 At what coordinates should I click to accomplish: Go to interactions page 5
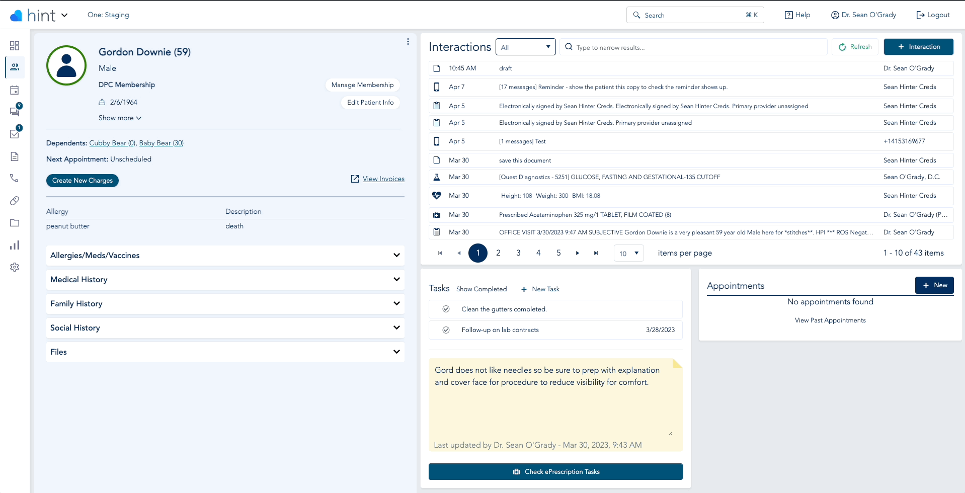tap(558, 253)
